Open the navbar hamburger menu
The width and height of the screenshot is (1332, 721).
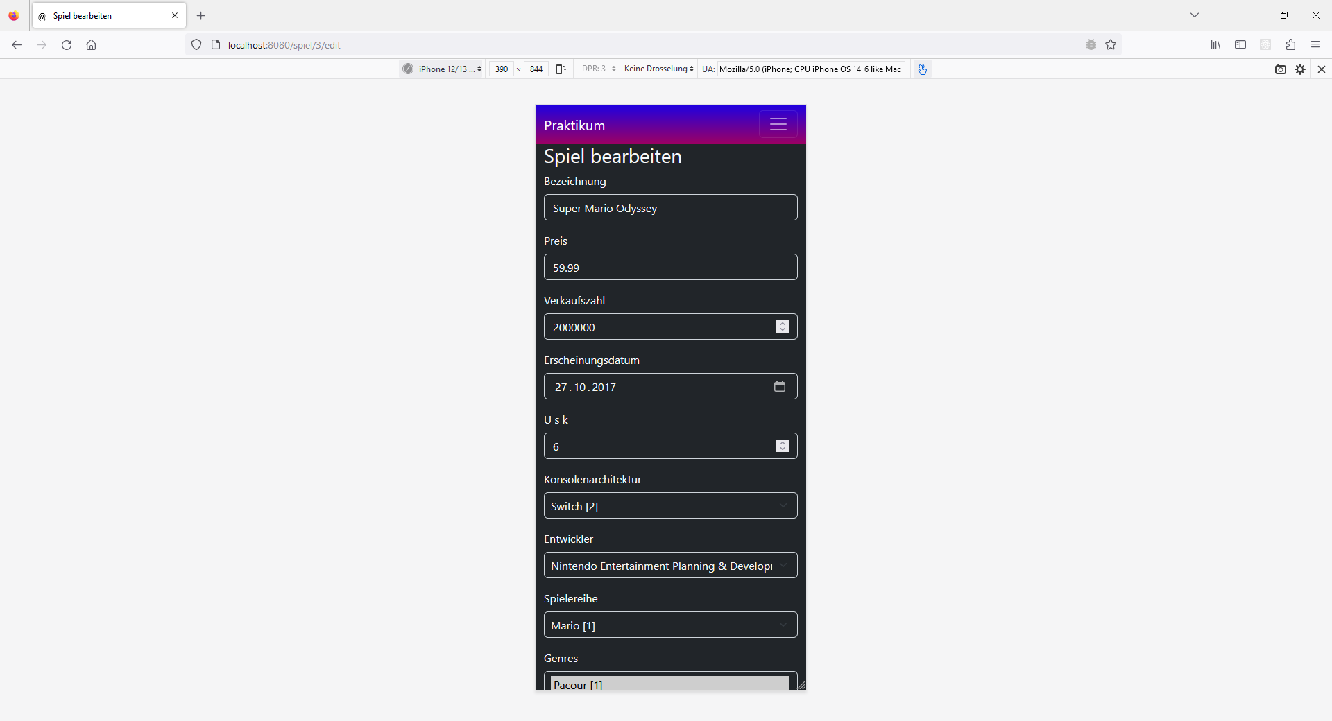(x=778, y=125)
